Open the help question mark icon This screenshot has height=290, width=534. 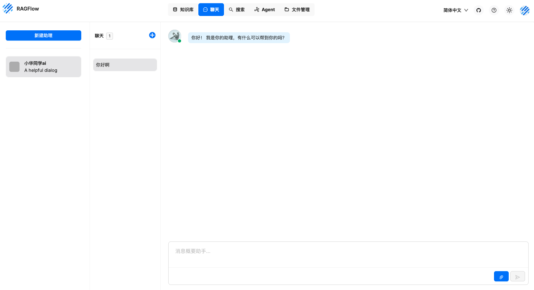(494, 10)
